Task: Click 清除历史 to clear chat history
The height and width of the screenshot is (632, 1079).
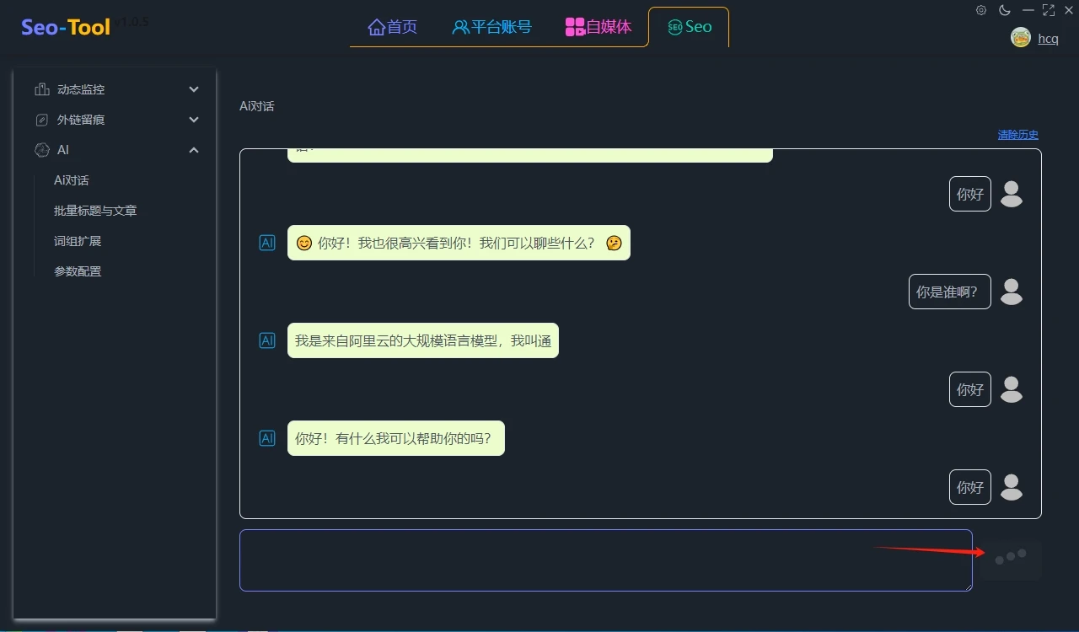Action: coord(1017,134)
